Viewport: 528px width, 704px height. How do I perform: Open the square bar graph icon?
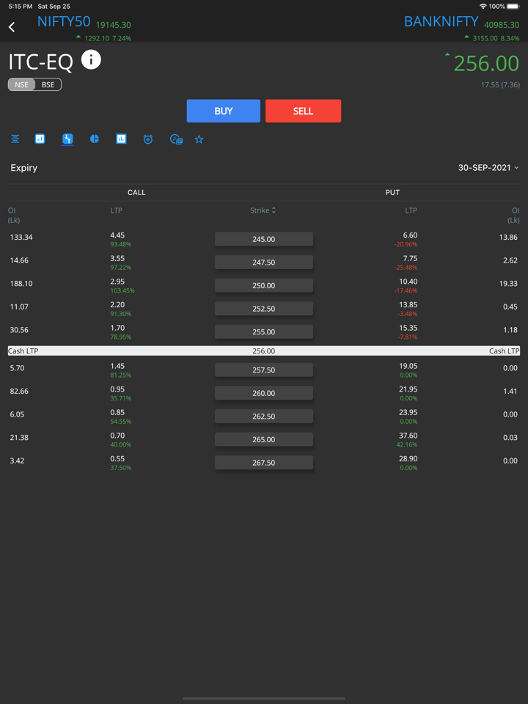[x=121, y=139]
